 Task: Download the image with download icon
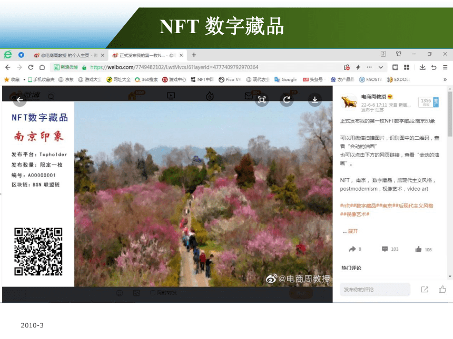pyautogui.click(x=314, y=100)
